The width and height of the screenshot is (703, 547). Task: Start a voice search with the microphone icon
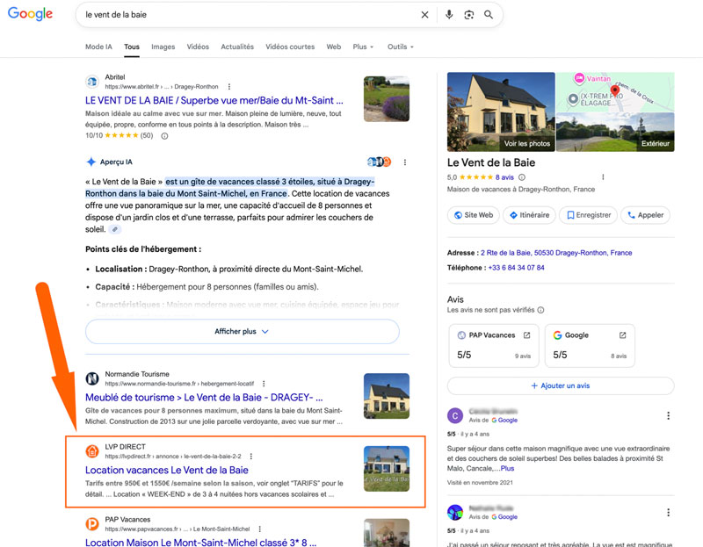449,15
